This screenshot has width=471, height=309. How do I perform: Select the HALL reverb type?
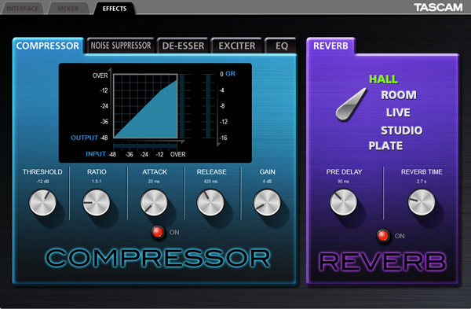[383, 79]
